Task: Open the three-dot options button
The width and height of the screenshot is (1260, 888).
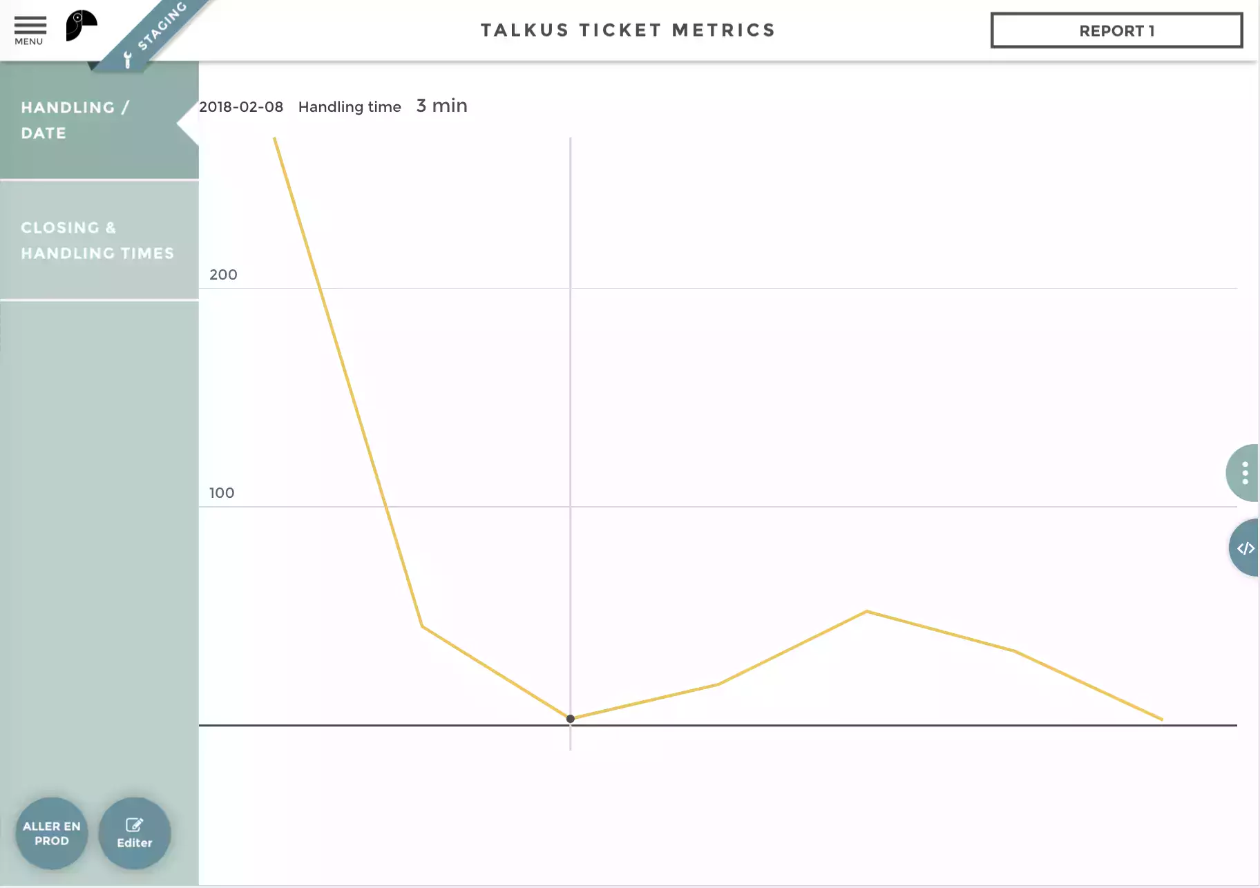Action: click(1244, 473)
